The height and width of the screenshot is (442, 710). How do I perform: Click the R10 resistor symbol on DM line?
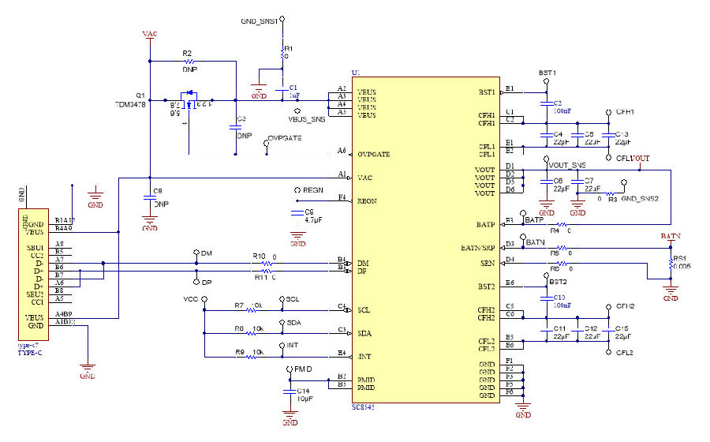pyautogui.click(x=267, y=263)
